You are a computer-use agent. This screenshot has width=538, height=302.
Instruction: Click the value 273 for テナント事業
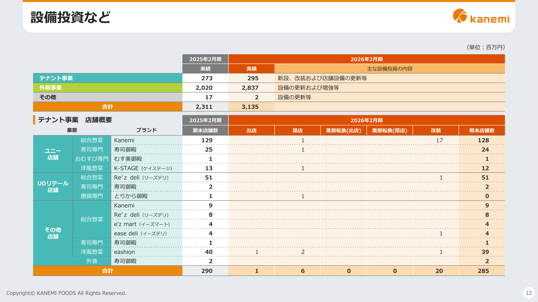click(207, 78)
